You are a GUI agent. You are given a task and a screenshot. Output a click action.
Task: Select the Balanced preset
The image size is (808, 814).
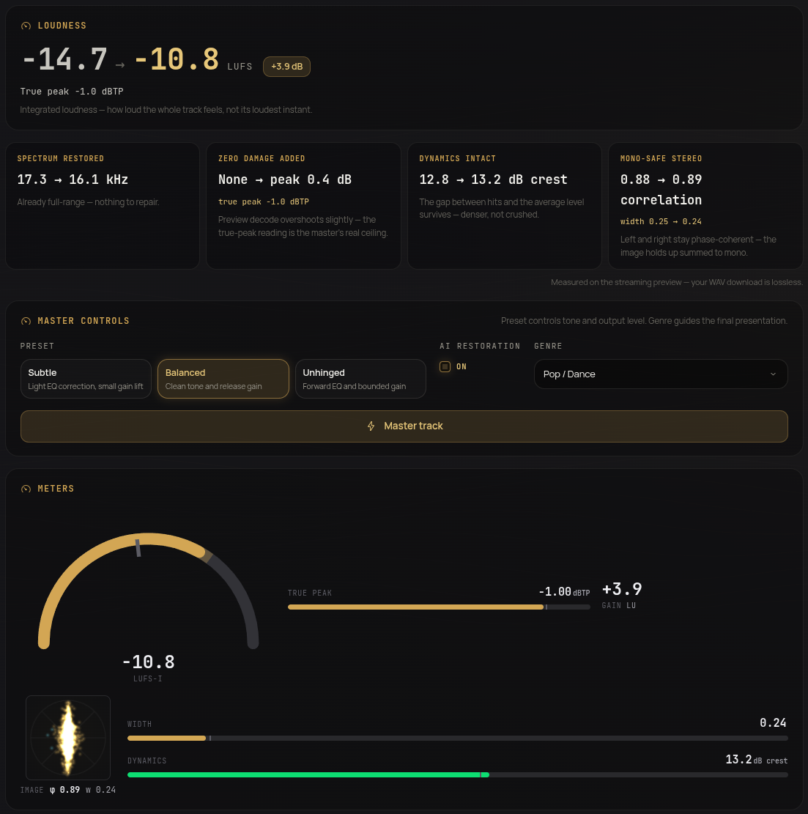223,379
